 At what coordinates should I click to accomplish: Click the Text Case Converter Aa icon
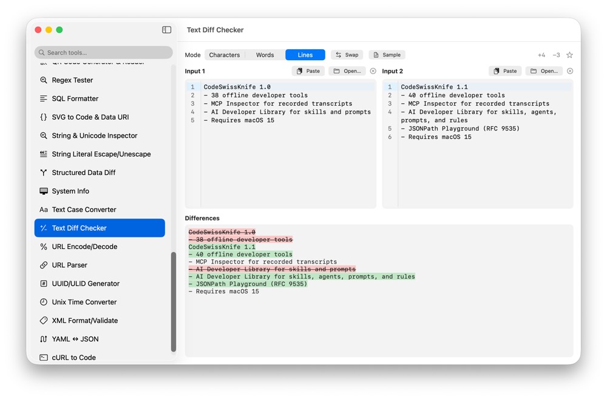(x=43, y=210)
